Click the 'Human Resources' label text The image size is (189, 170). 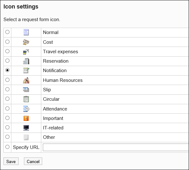pyautogui.click(x=63, y=80)
